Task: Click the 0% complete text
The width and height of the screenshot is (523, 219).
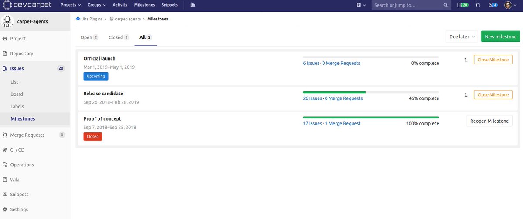Action: pos(425,63)
